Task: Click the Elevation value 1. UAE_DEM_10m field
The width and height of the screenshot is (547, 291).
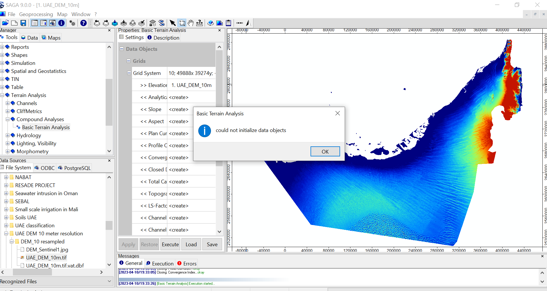Action: click(x=191, y=85)
